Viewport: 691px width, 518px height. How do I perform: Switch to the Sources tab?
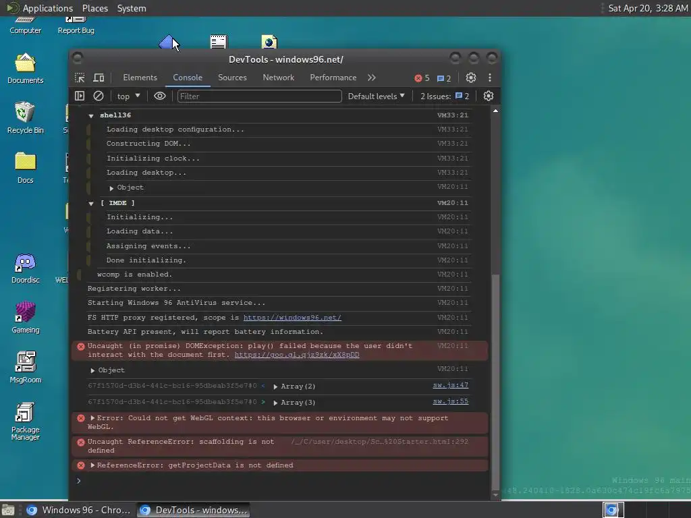tap(232, 78)
